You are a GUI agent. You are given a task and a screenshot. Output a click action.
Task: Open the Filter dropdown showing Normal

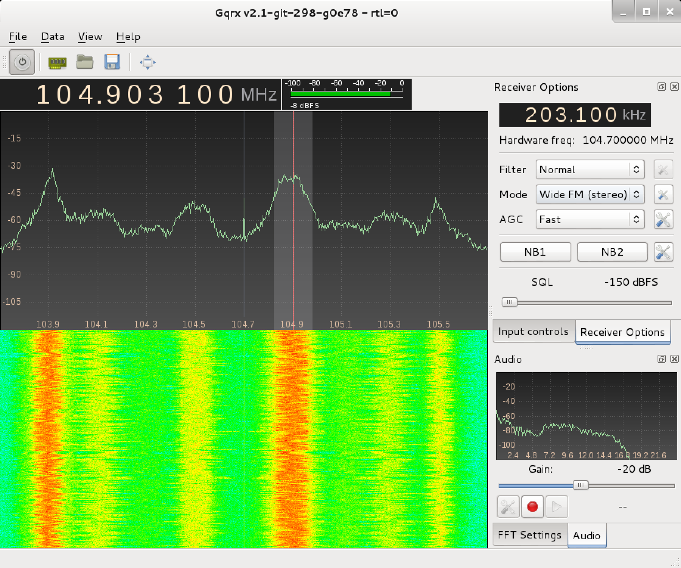589,169
